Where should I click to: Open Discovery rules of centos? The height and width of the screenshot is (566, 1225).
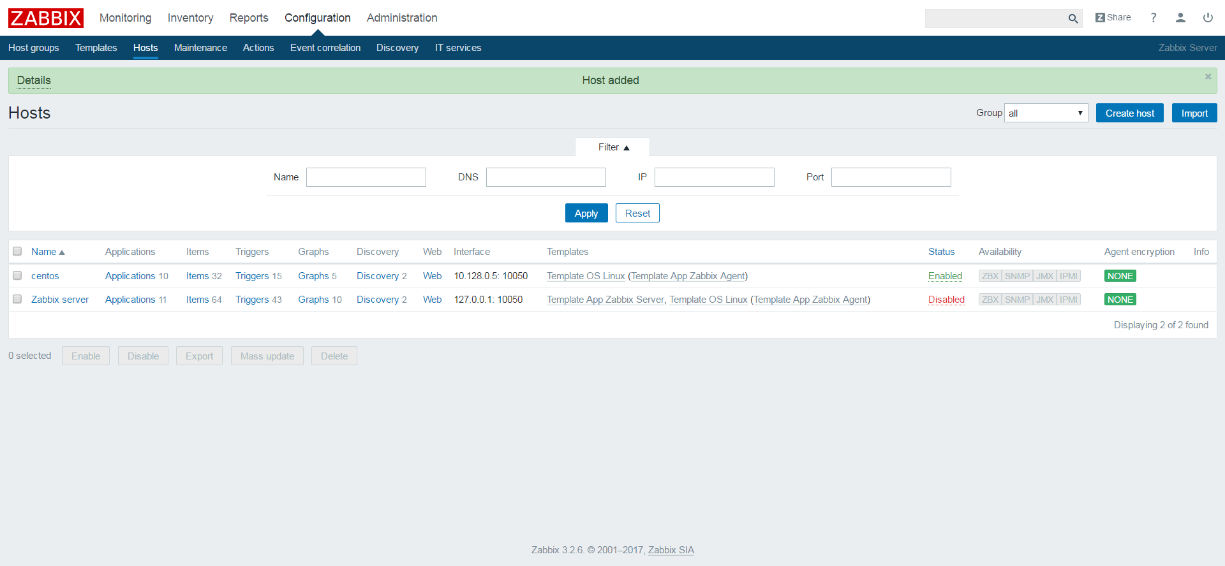point(378,276)
